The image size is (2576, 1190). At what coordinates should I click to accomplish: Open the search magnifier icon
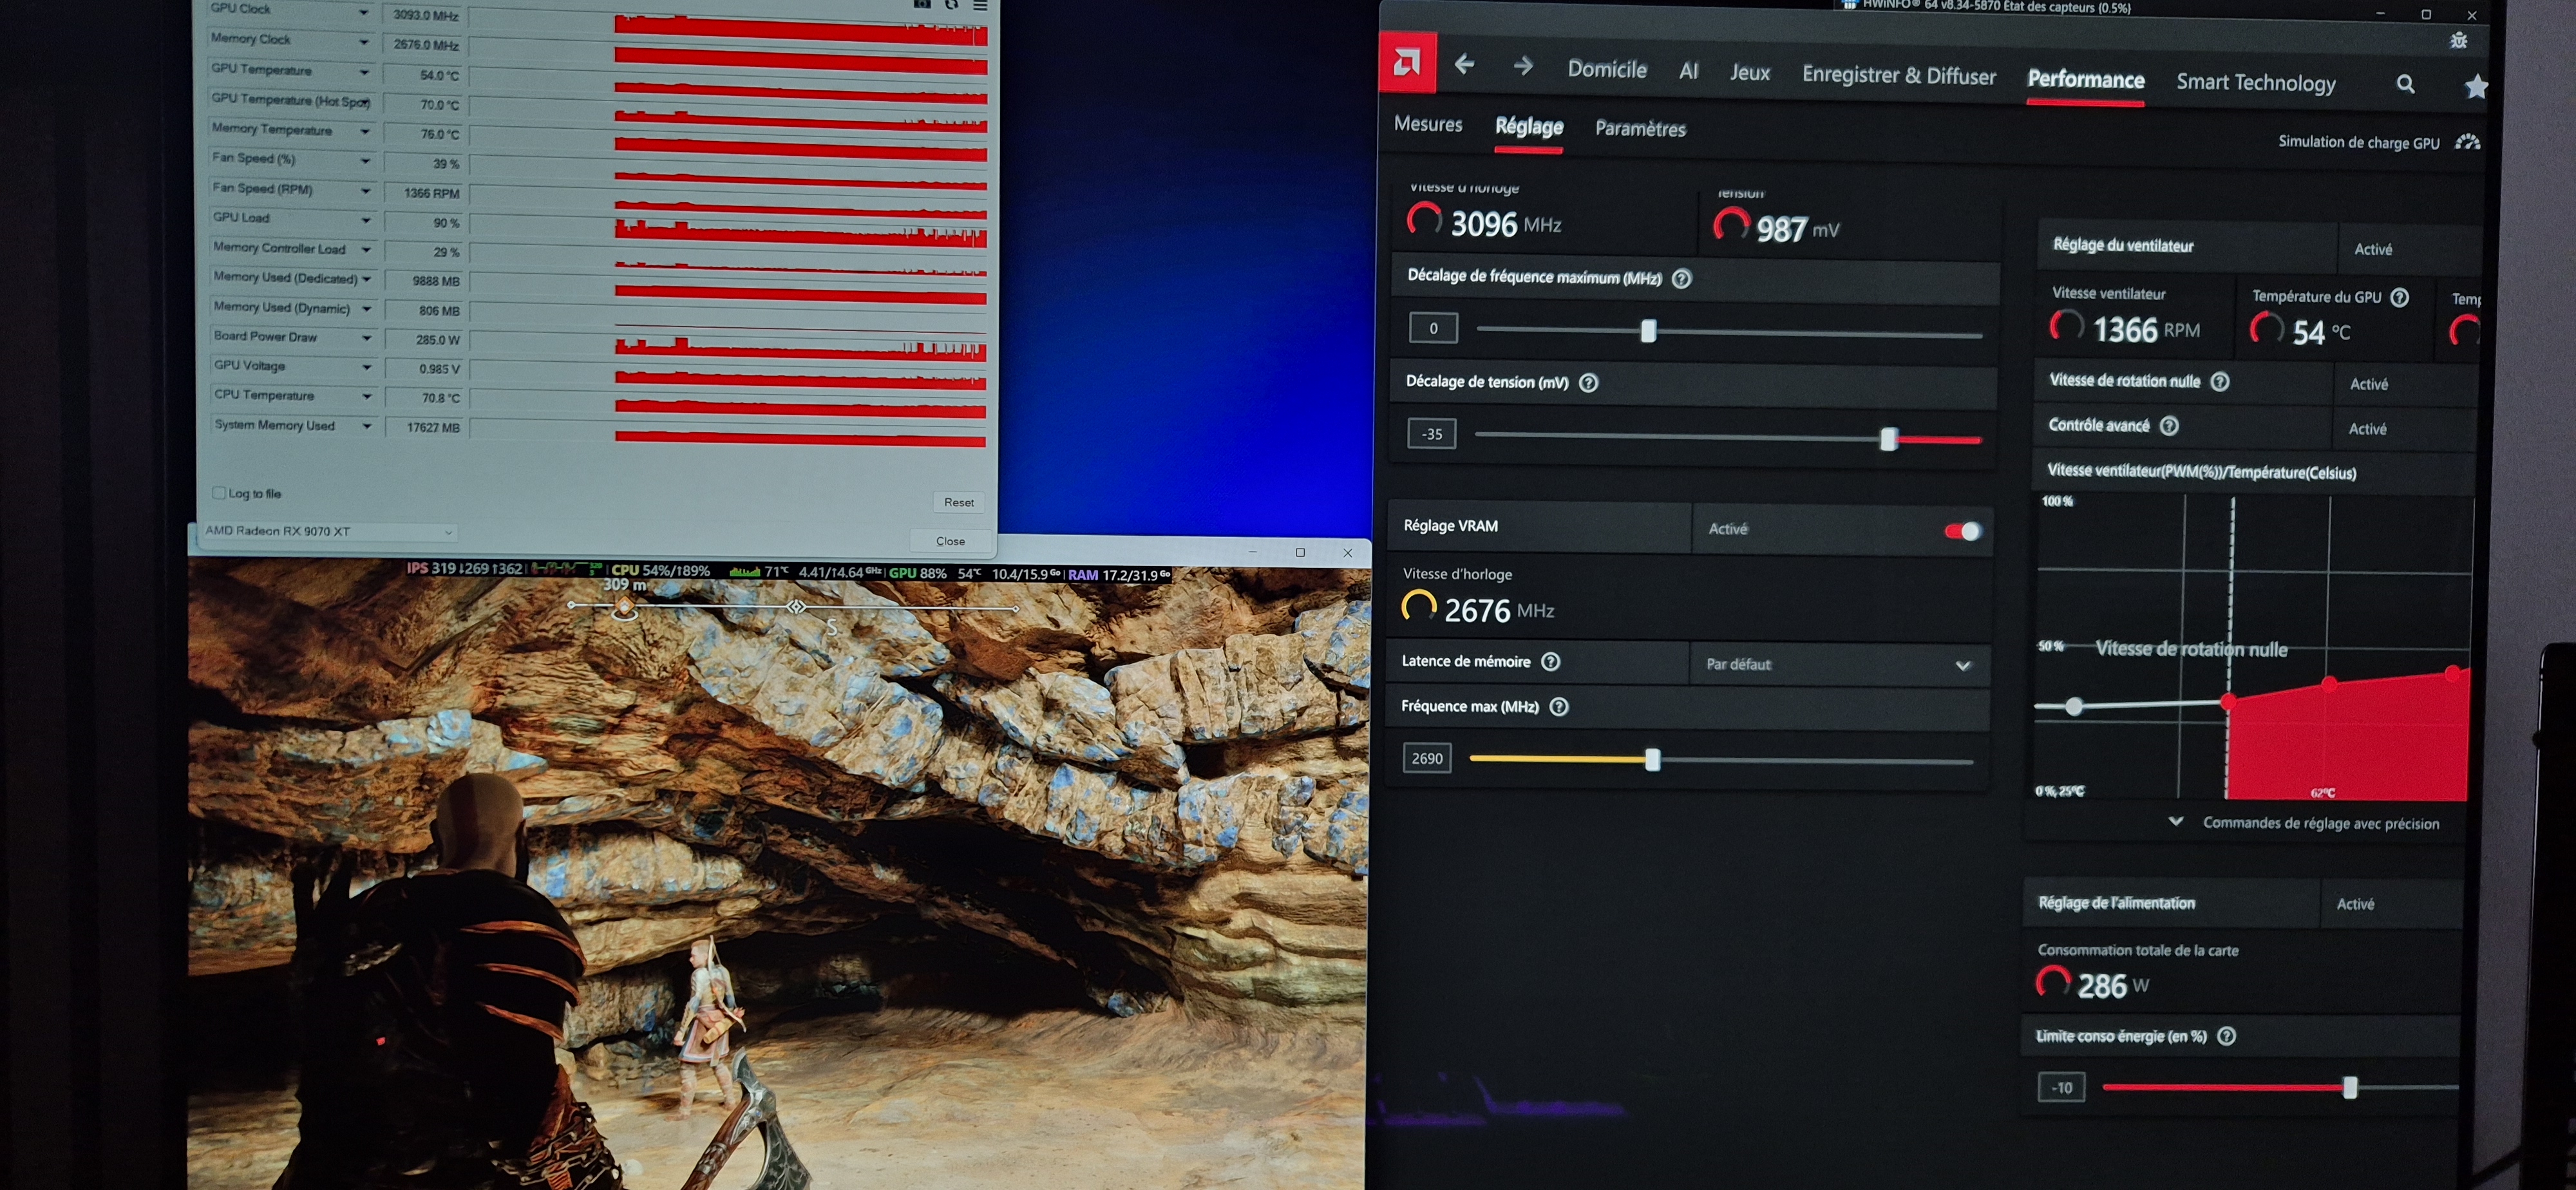click(2405, 85)
